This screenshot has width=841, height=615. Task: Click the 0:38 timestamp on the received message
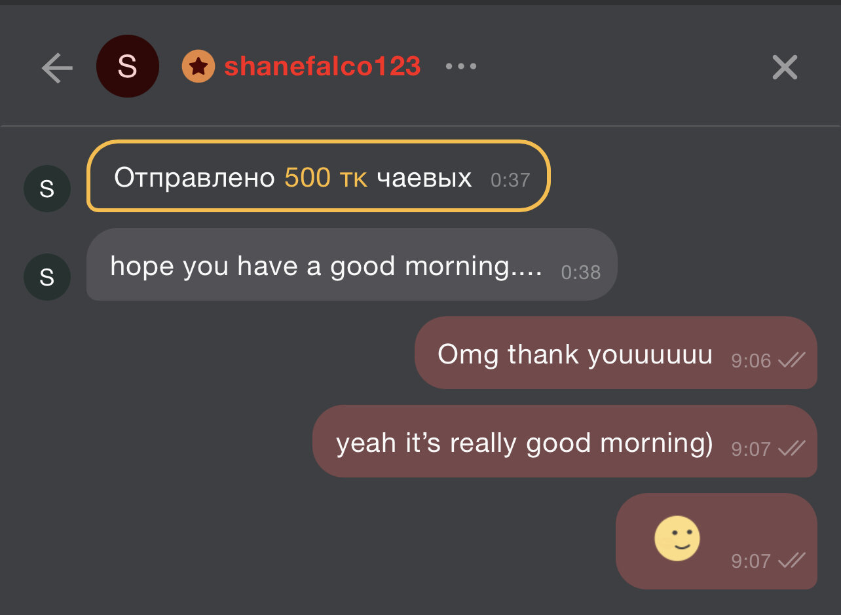[x=581, y=272]
